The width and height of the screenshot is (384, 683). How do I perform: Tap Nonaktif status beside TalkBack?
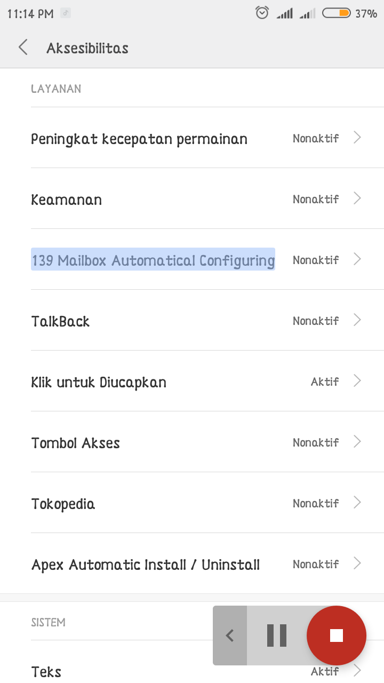click(x=316, y=321)
